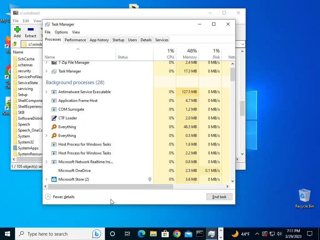Expand the 0.5 MB Everything process
The image size is (320, 240).
47,136
